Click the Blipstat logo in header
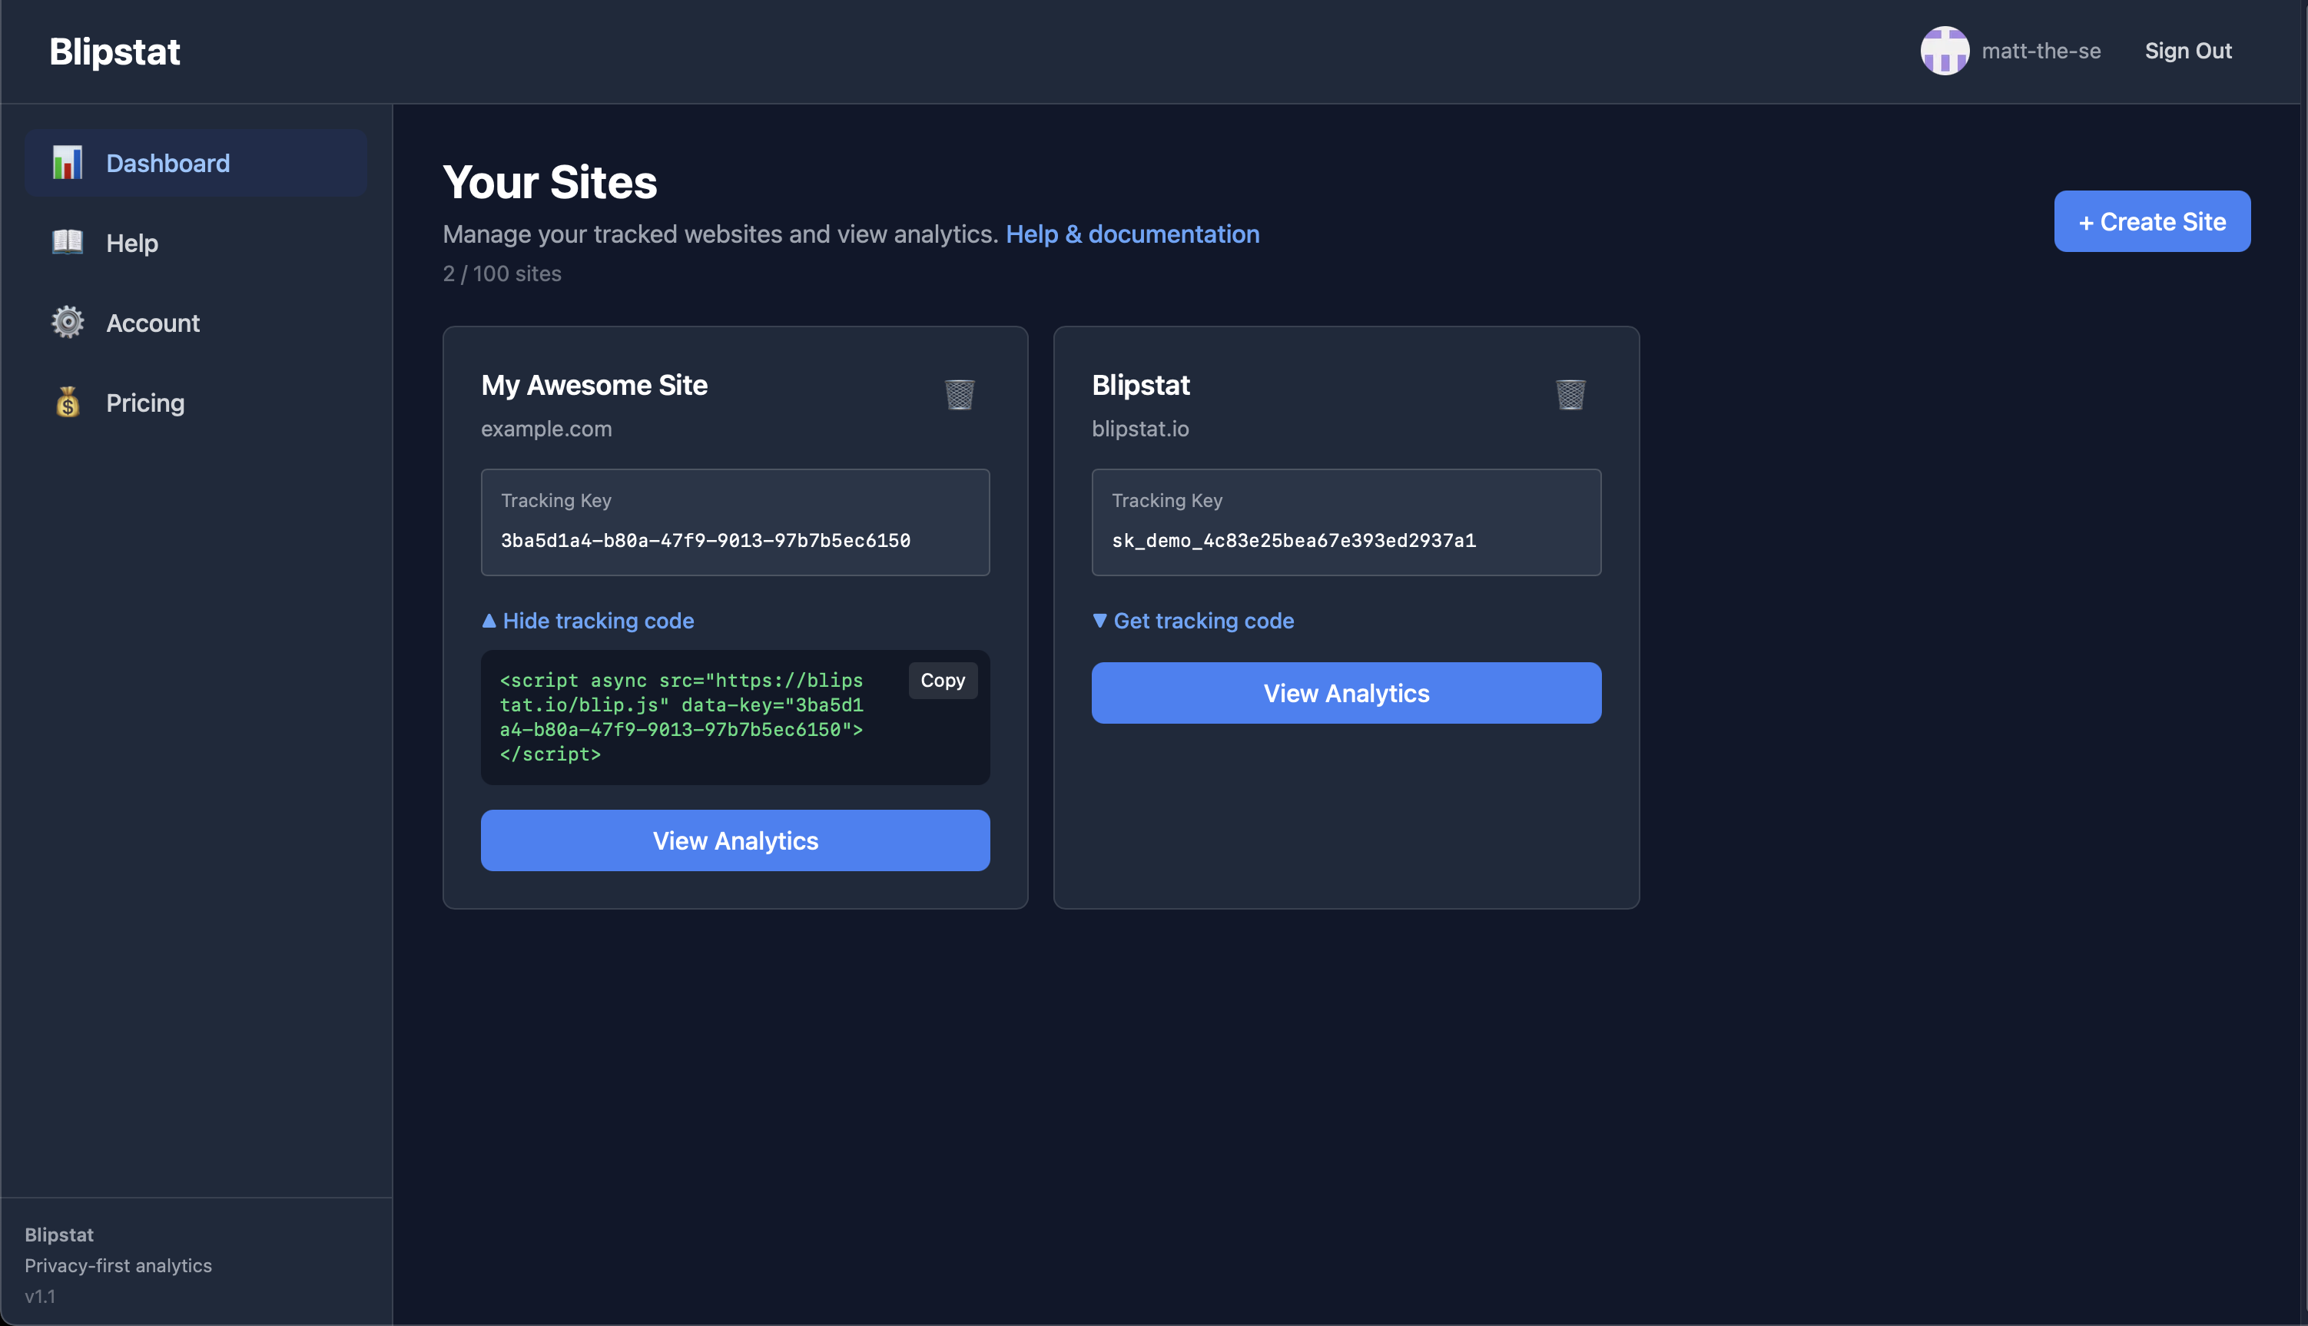Viewport: 2308px width, 1326px height. point(114,51)
